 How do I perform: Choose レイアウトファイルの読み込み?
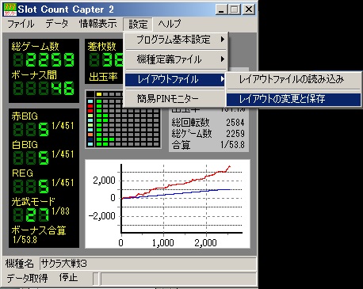[293, 79]
